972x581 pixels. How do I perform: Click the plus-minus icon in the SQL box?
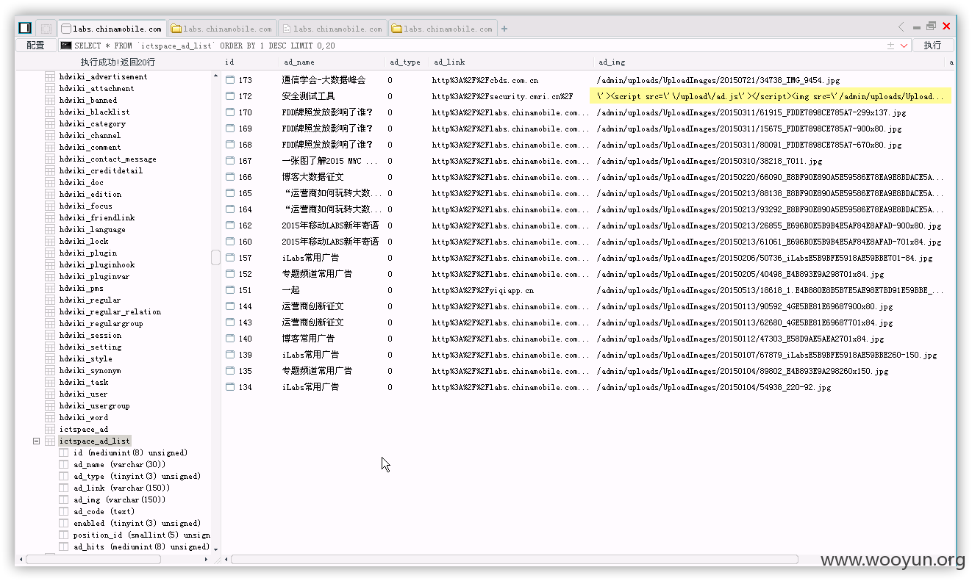[x=890, y=46]
